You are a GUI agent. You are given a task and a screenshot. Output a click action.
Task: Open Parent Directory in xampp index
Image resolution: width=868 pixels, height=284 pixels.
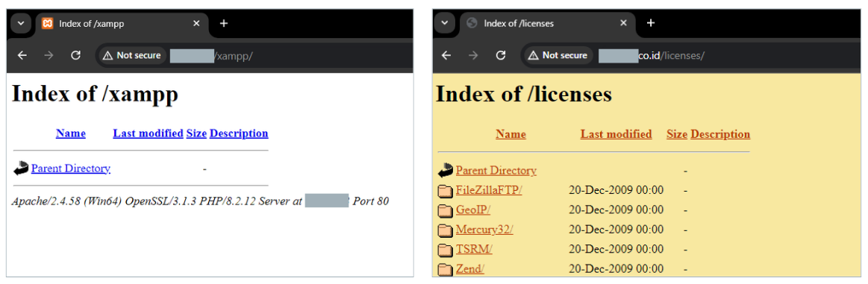(x=71, y=168)
